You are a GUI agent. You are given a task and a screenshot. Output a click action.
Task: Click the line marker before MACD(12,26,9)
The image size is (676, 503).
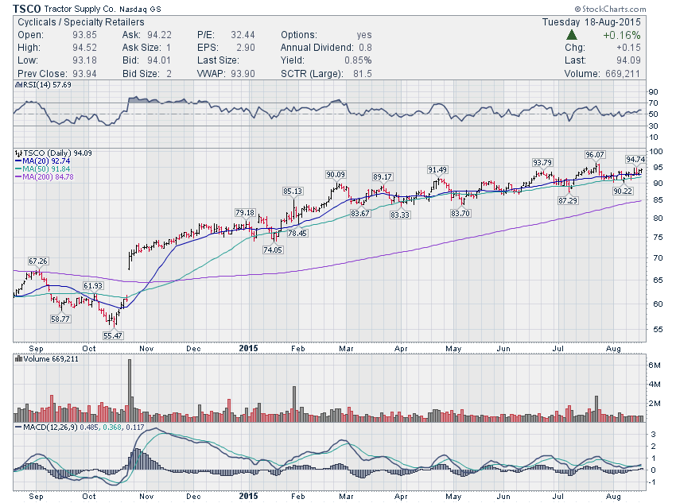click(x=18, y=428)
